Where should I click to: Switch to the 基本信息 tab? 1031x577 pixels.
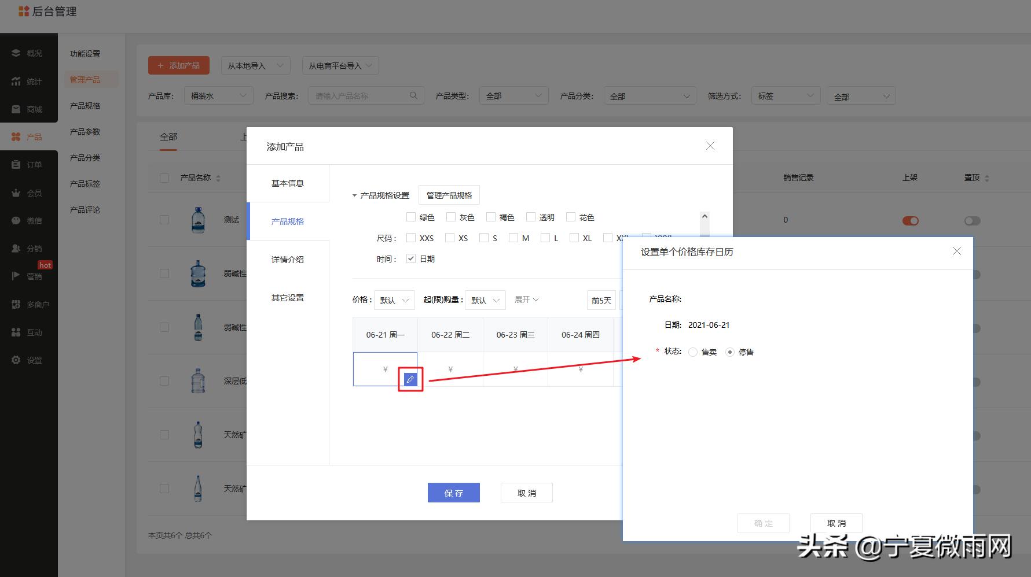pos(287,183)
